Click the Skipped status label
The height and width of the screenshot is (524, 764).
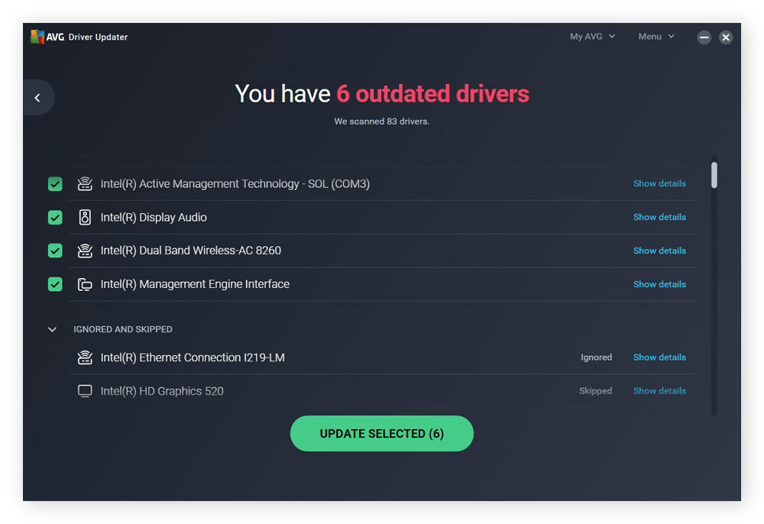[595, 391]
